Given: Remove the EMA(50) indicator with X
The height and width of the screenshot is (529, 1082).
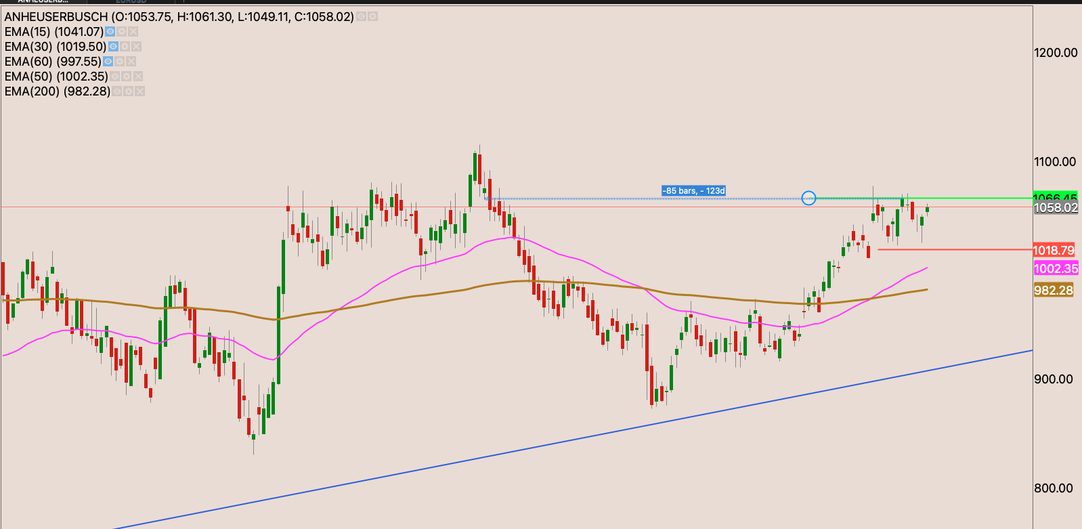Looking at the screenshot, I should (x=138, y=77).
